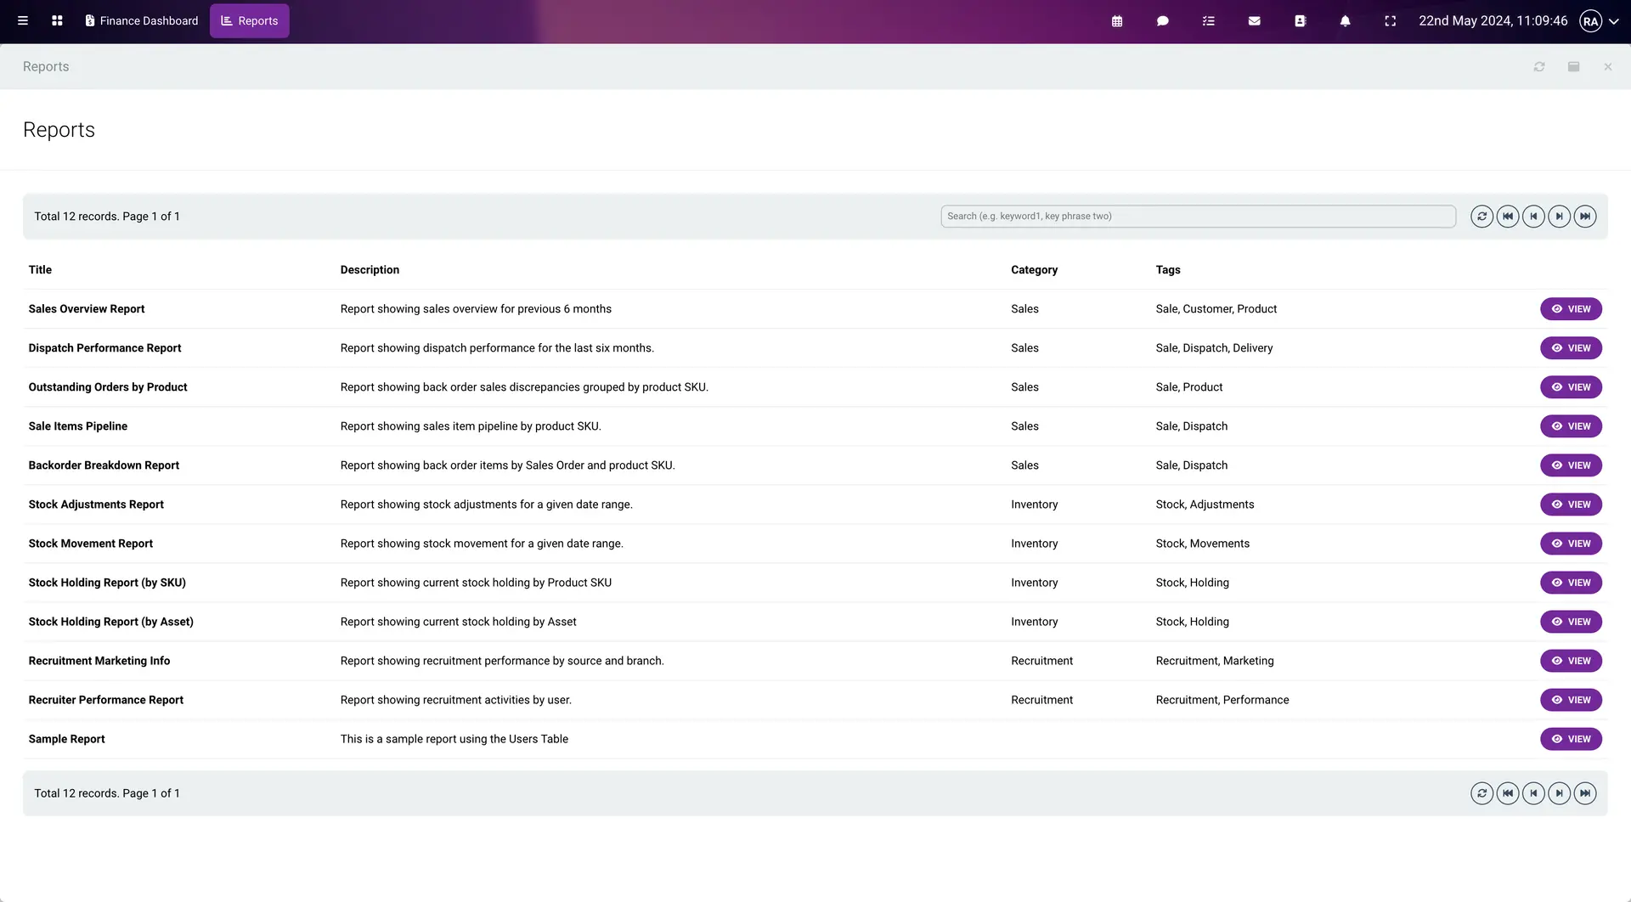
Task: Open the task checklist icon
Action: (1209, 21)
